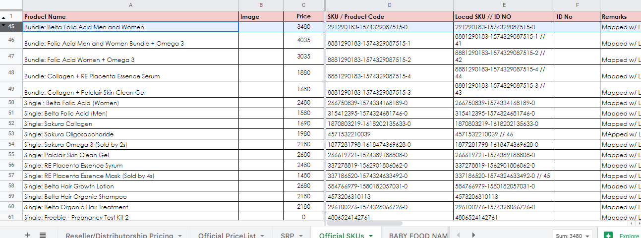The image size is (641, 238).
Task: Select SKU cell 4573206310113 in column D
Action: 390,196
